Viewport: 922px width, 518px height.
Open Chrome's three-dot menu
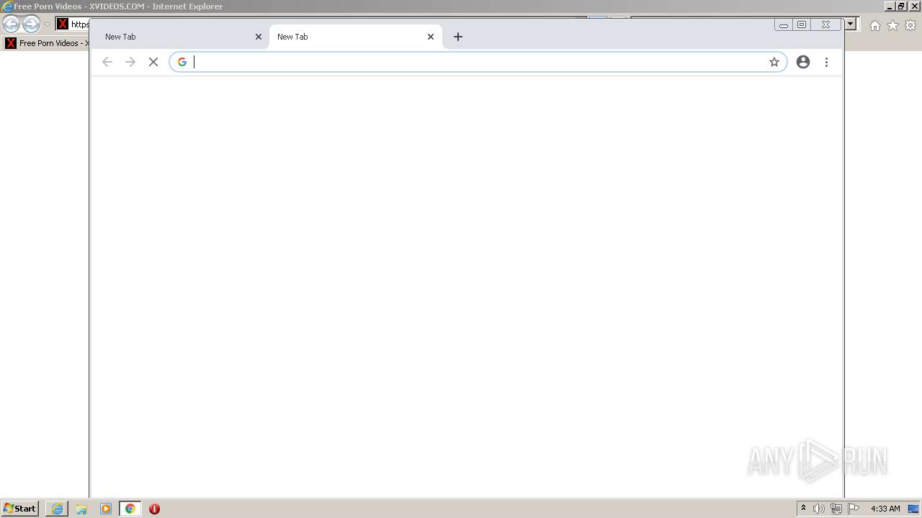point(826,62)
